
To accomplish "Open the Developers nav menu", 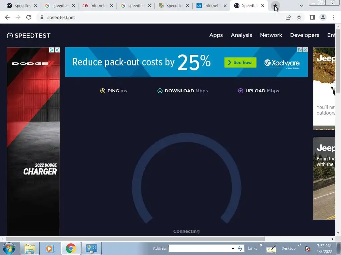I will pos(305,35).
